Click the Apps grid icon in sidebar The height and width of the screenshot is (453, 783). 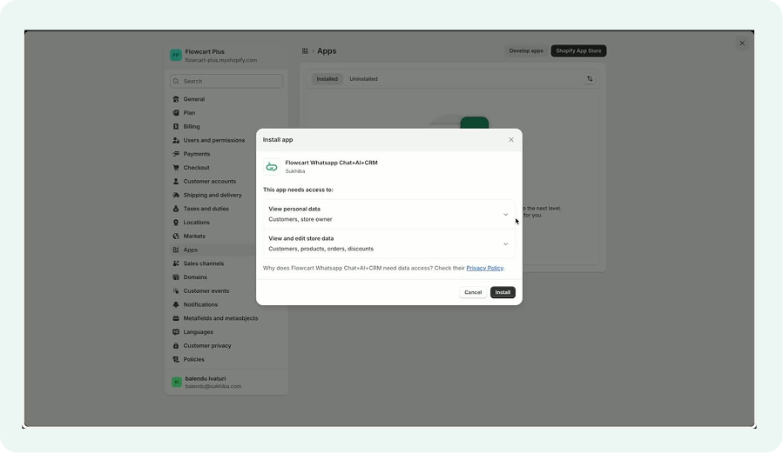pyautogui.click(x=176, y=250)
